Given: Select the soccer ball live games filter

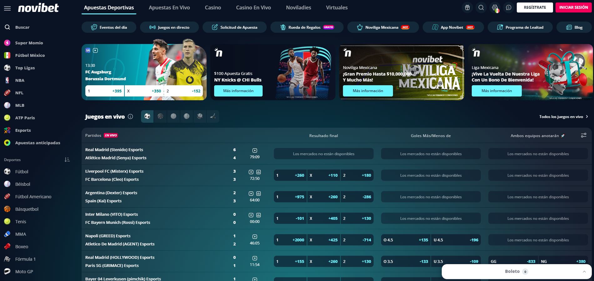Looking at the screenshot, I should [147, 116].
